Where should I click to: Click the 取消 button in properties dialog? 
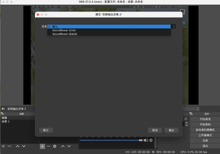(x=155, y=130)
